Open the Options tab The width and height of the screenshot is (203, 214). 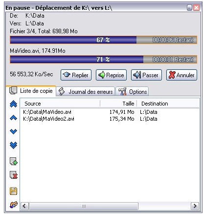coord(132,91)
